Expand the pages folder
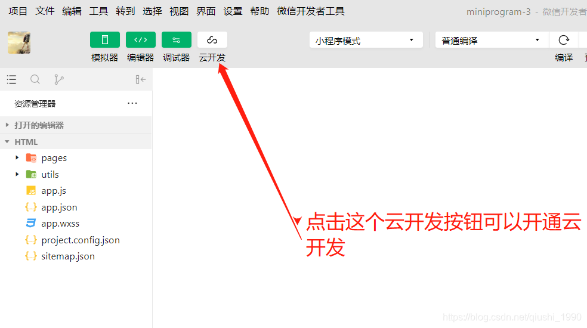 point(17,157)
